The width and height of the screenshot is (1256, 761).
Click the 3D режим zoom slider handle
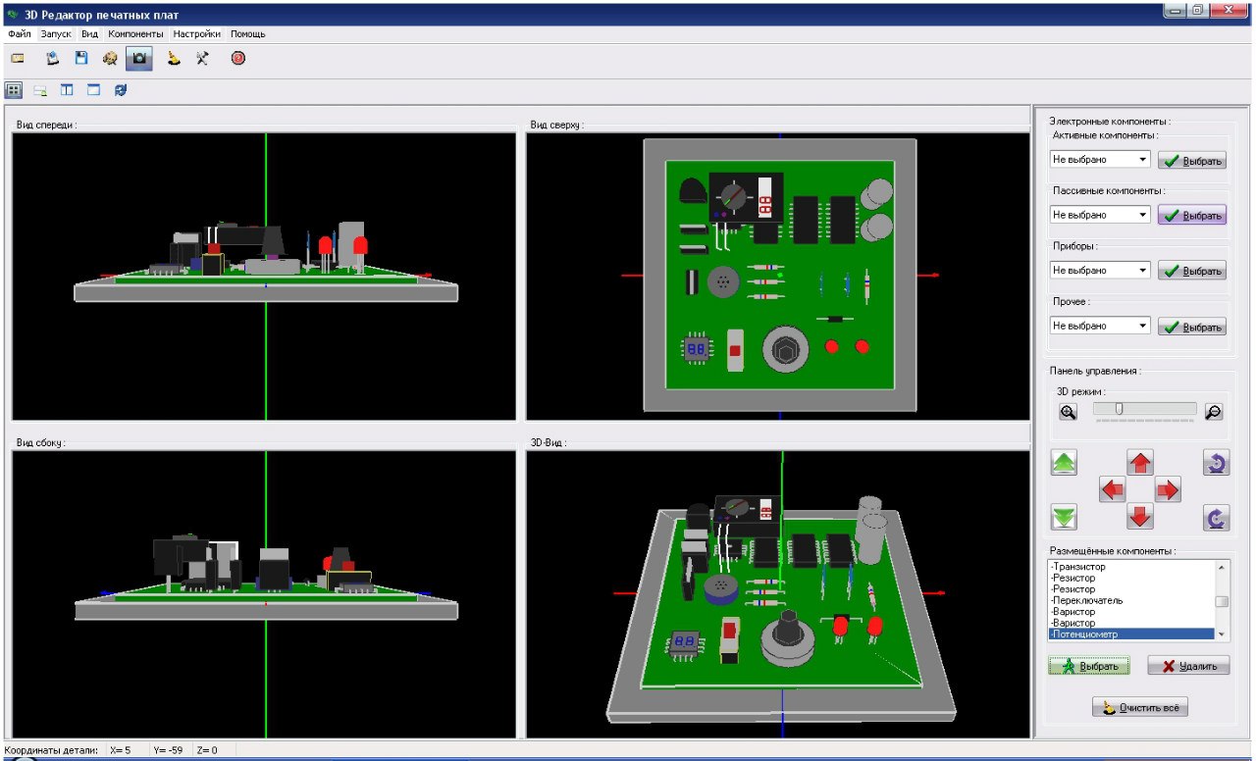(x=1119, y=409)
